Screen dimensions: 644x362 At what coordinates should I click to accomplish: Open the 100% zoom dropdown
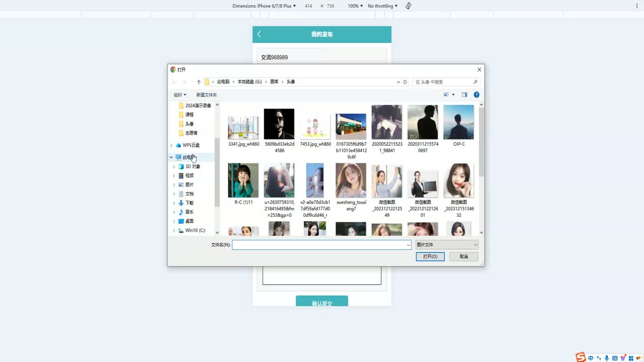point(355,6)
